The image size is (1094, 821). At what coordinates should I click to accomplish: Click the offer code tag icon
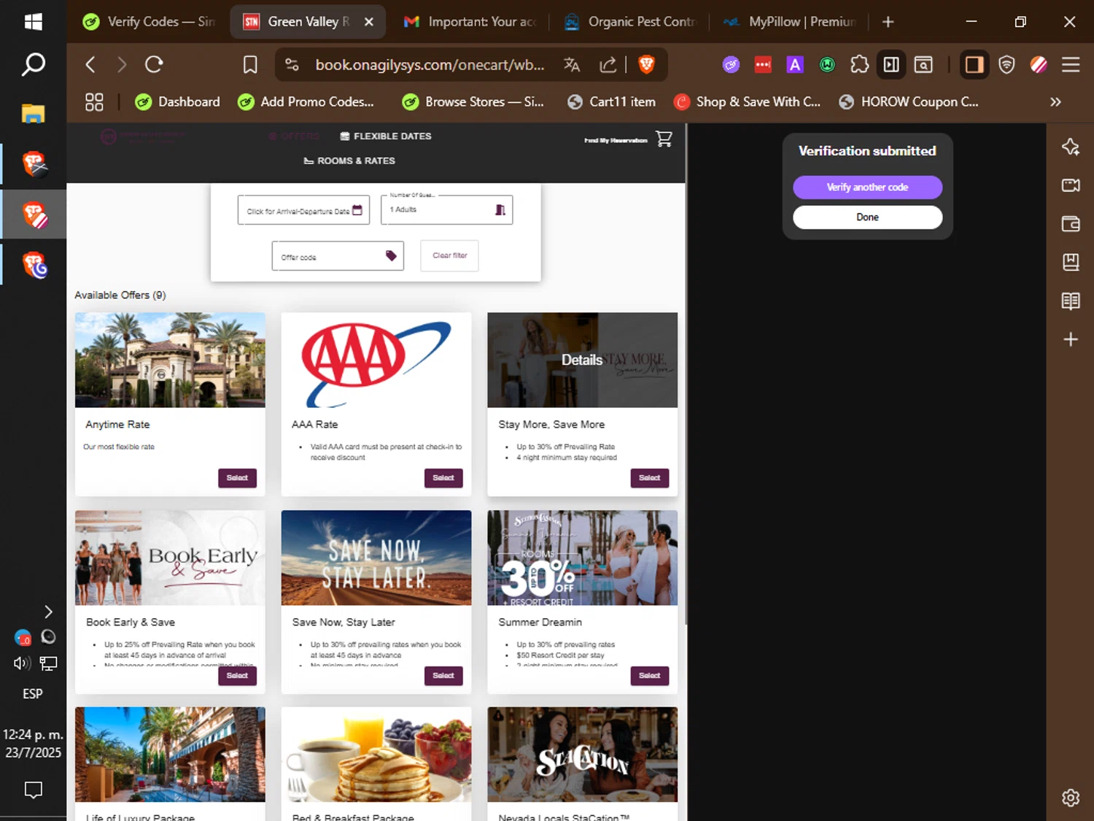(391, 255)
